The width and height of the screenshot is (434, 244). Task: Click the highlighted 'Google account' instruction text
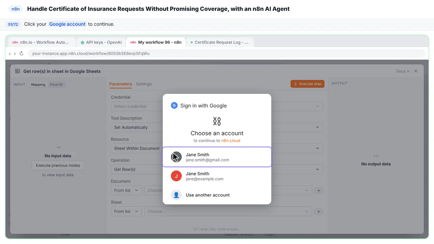pyautogui.click(x=67, y=24)
